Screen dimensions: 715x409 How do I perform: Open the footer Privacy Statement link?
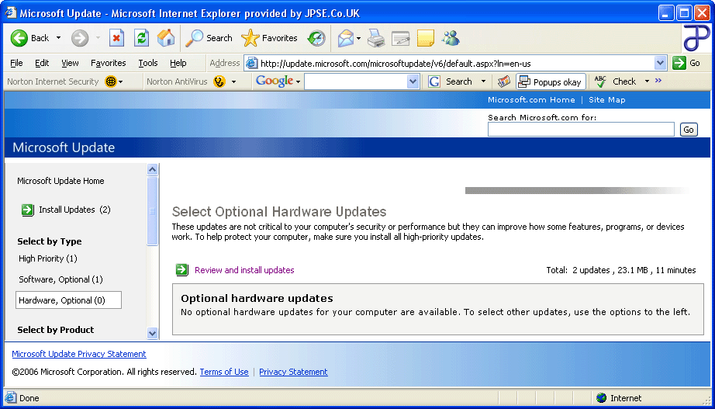coord(293,372)
